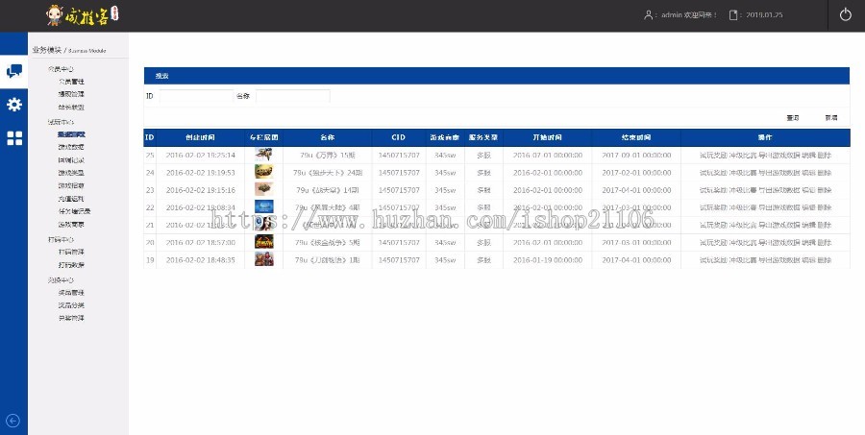Screen dimensions: 865x435
Task: Select the highlighted active item under 试玩中心
Action: [71, 134]
